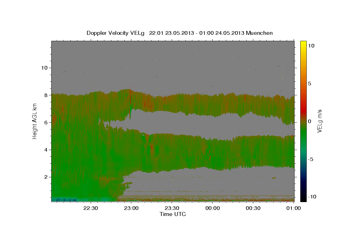Click the 00:00 time tick label
364x242 pixels.
pos(212,208)
